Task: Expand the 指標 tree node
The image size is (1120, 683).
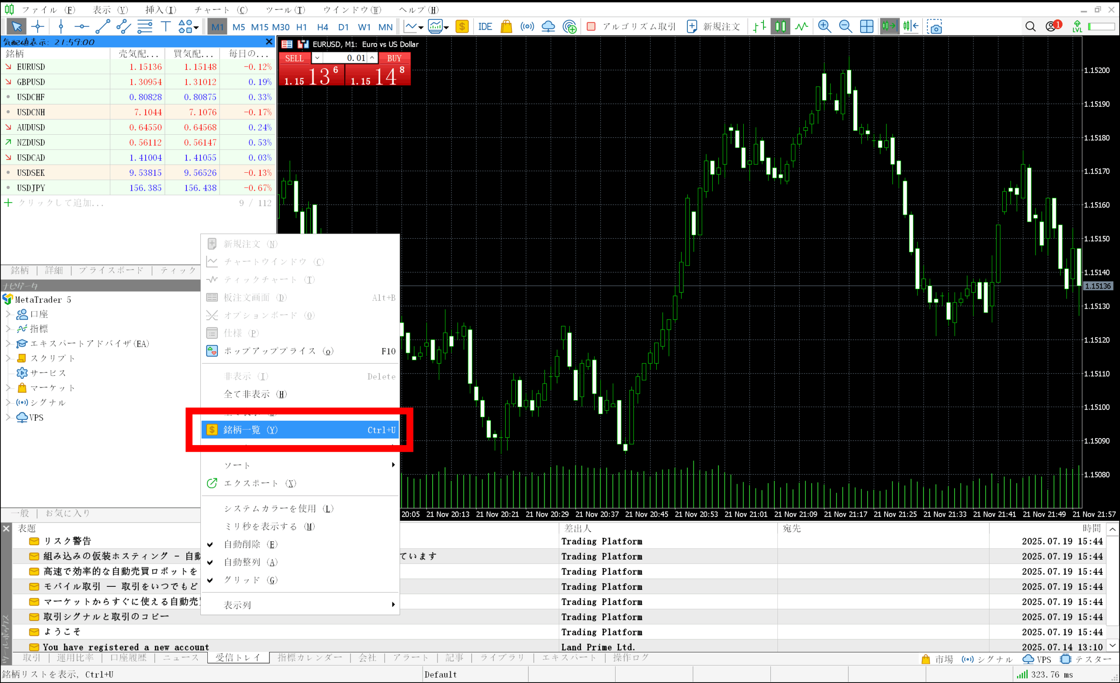Action: [x=8, y=328]
